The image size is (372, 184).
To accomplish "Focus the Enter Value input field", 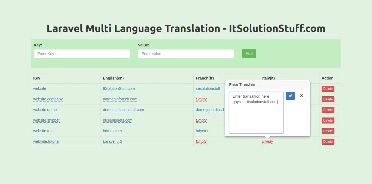I will pos(186,54).
